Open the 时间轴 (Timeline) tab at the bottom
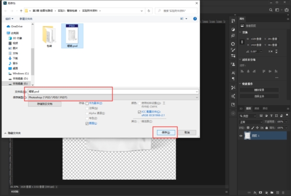The image size is (291, 196). [15, 192]
